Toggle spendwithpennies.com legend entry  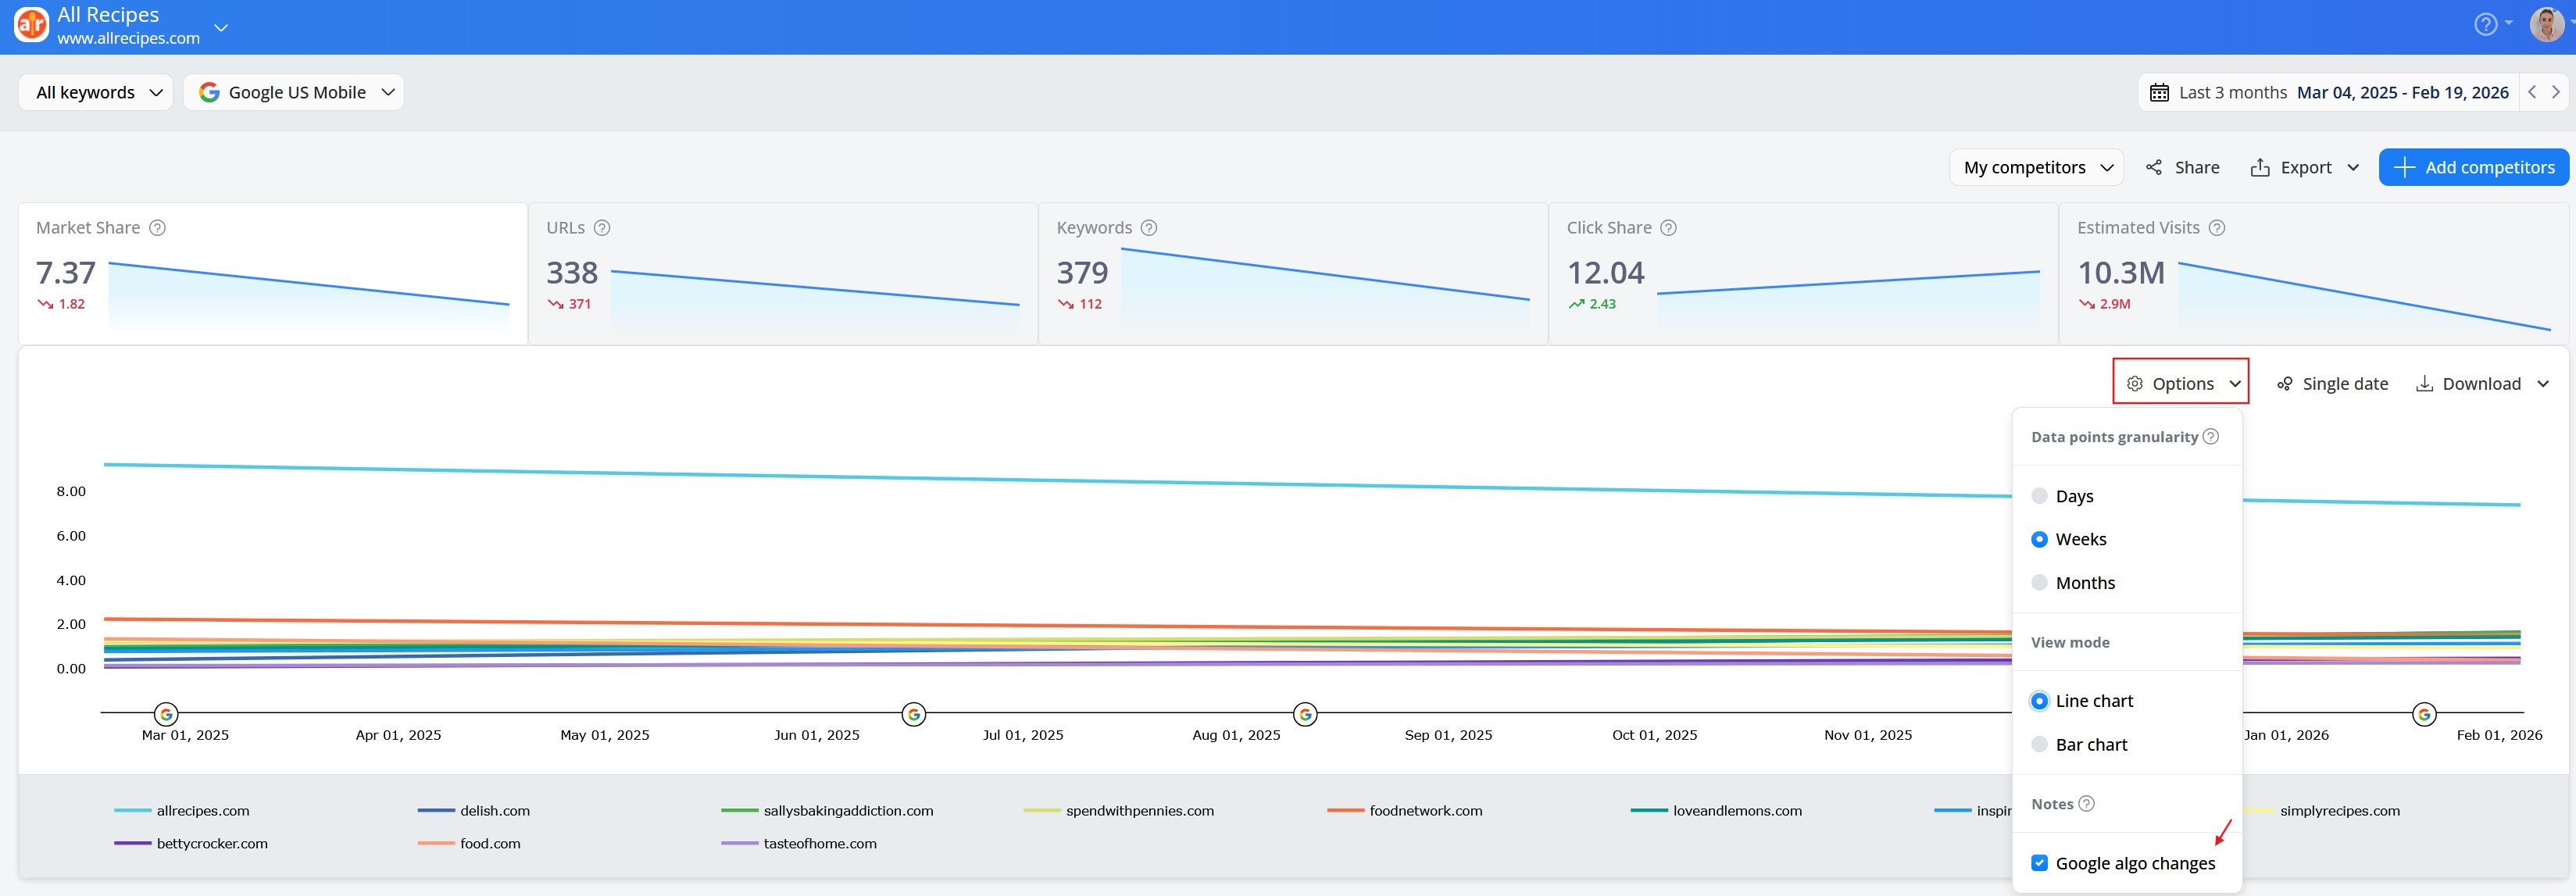1119,811
